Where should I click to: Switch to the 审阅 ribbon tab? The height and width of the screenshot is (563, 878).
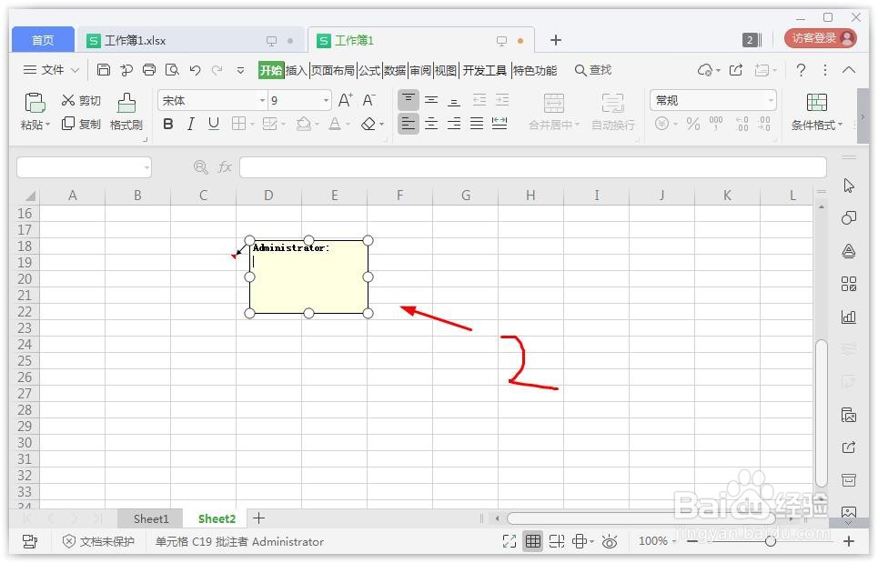coord(420,70)
